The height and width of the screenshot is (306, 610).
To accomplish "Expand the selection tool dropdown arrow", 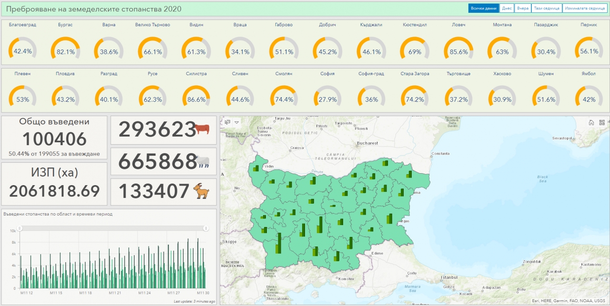I will pyautogui.click(x=236, y=122).
